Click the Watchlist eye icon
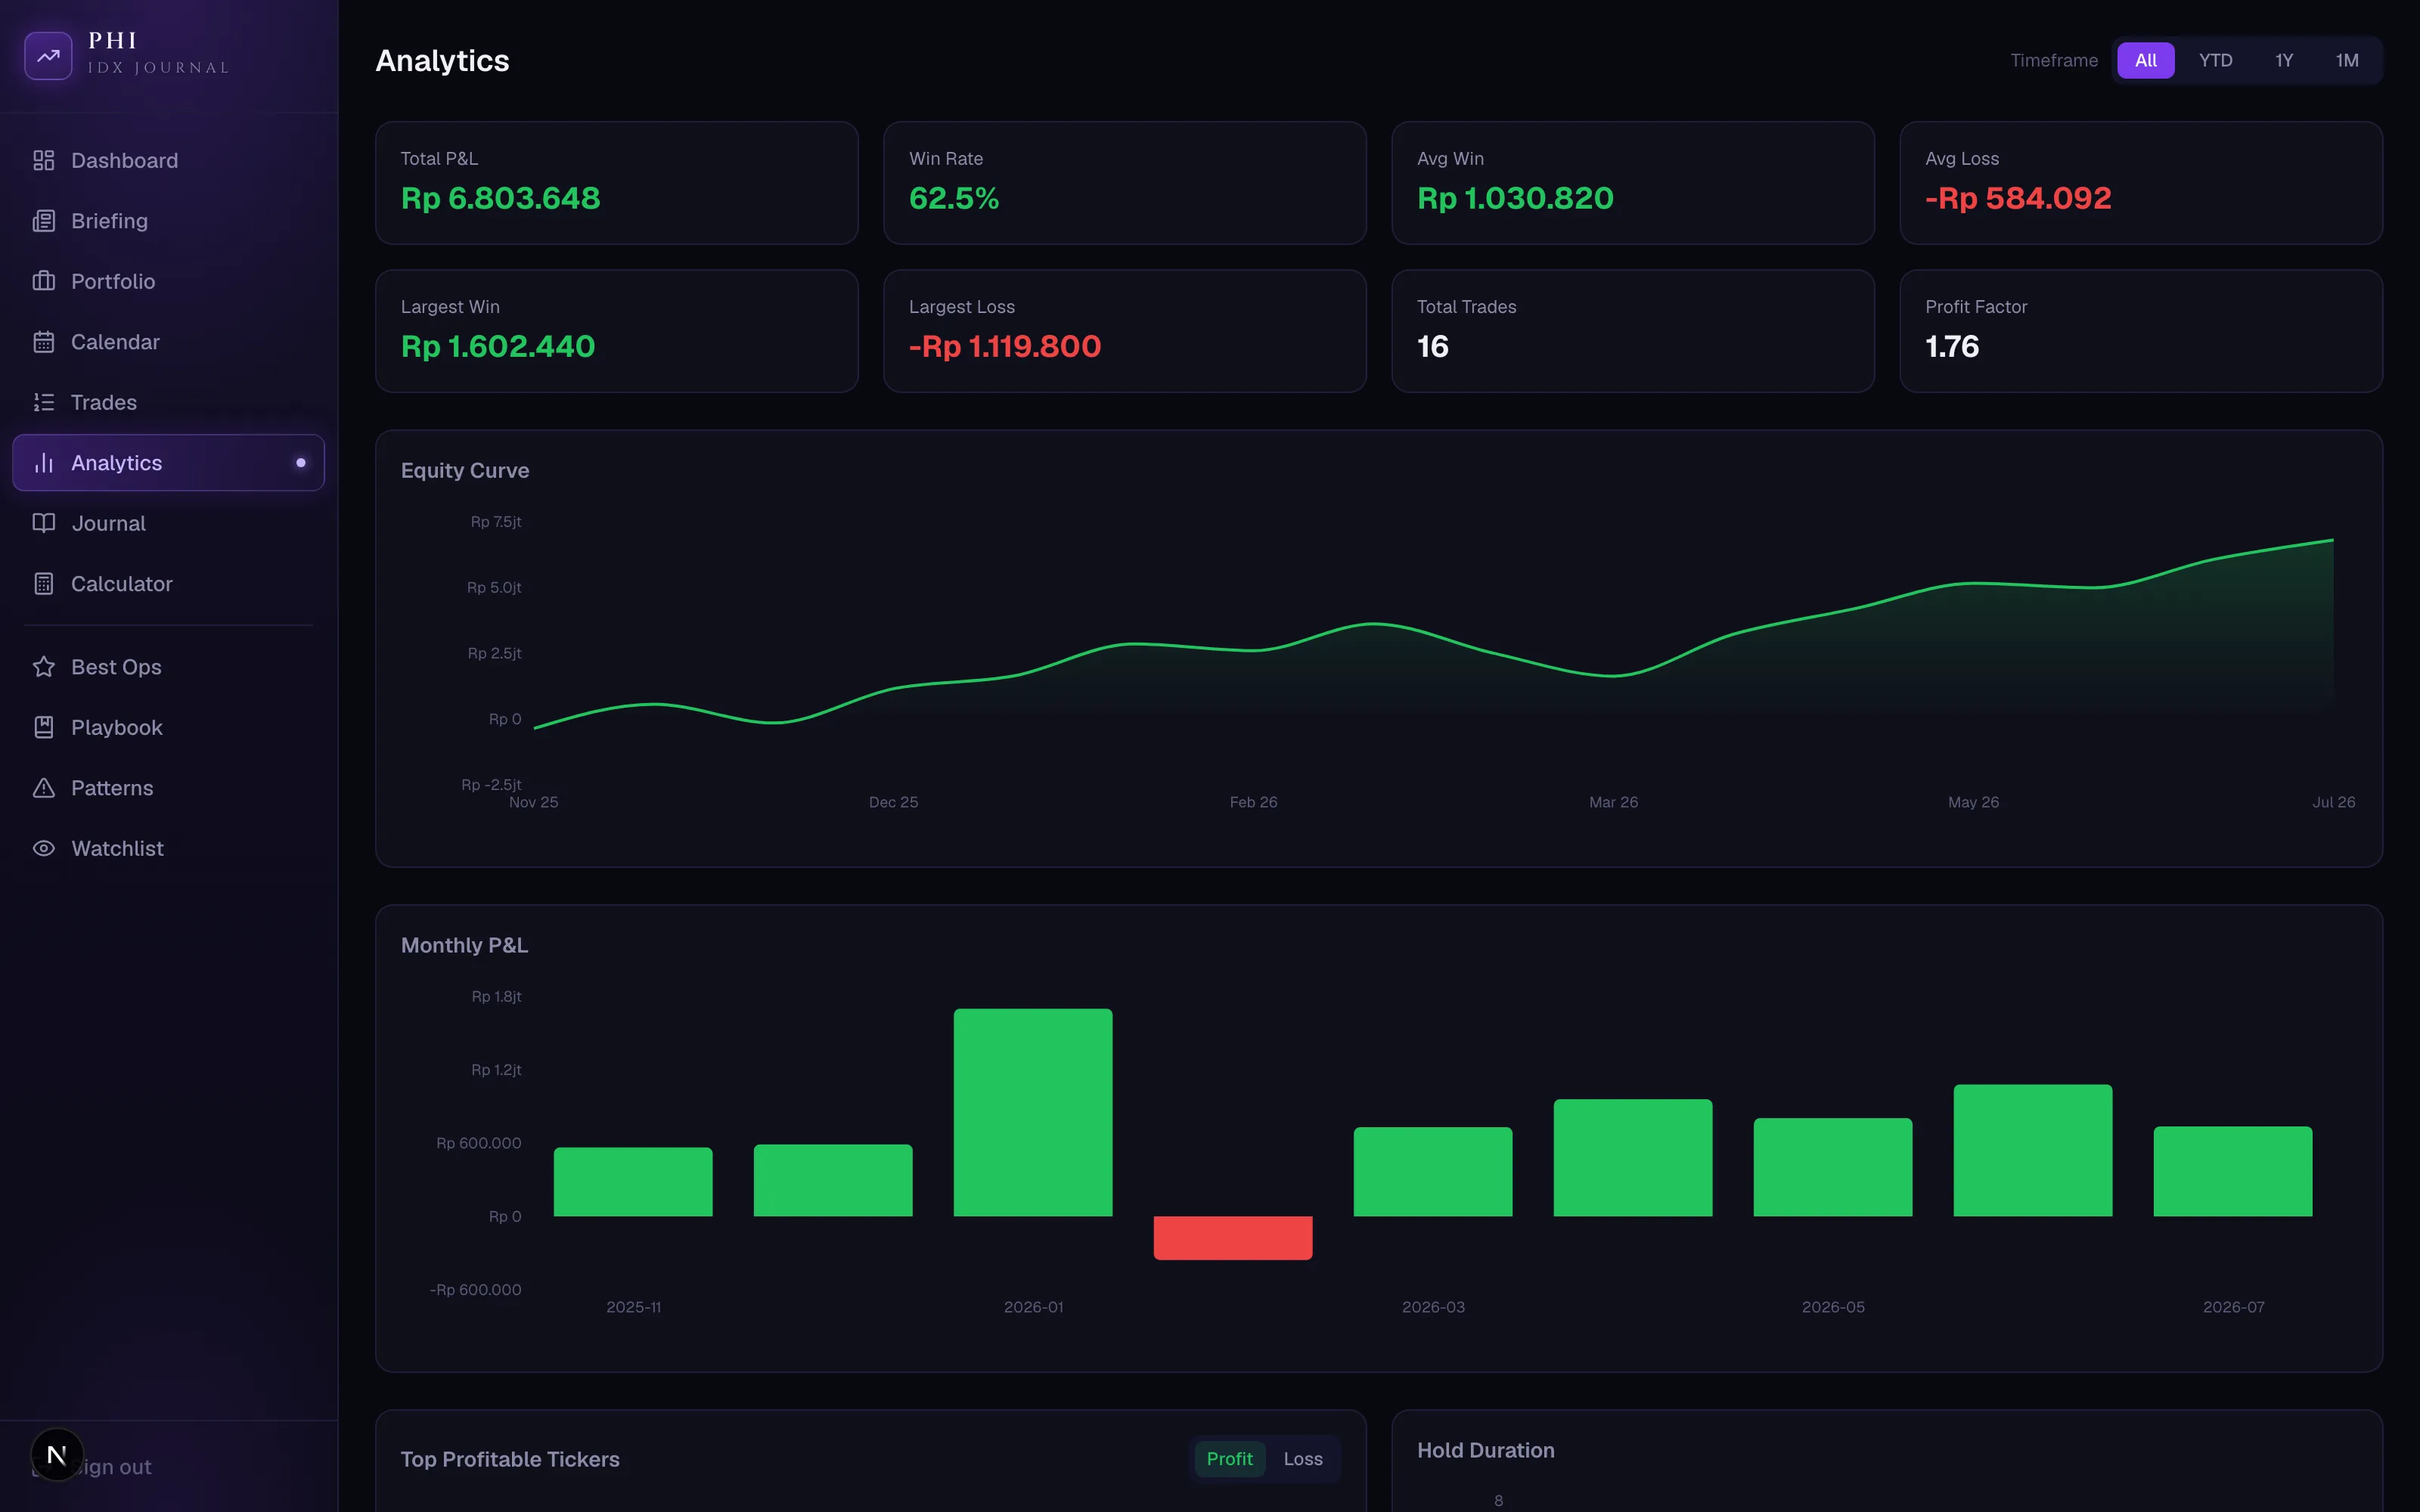This screenshot has height=1512, width=2420. [43, 848]
